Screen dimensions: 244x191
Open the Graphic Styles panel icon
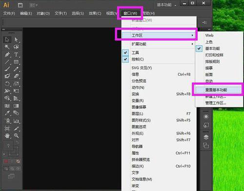click(206, 125)
